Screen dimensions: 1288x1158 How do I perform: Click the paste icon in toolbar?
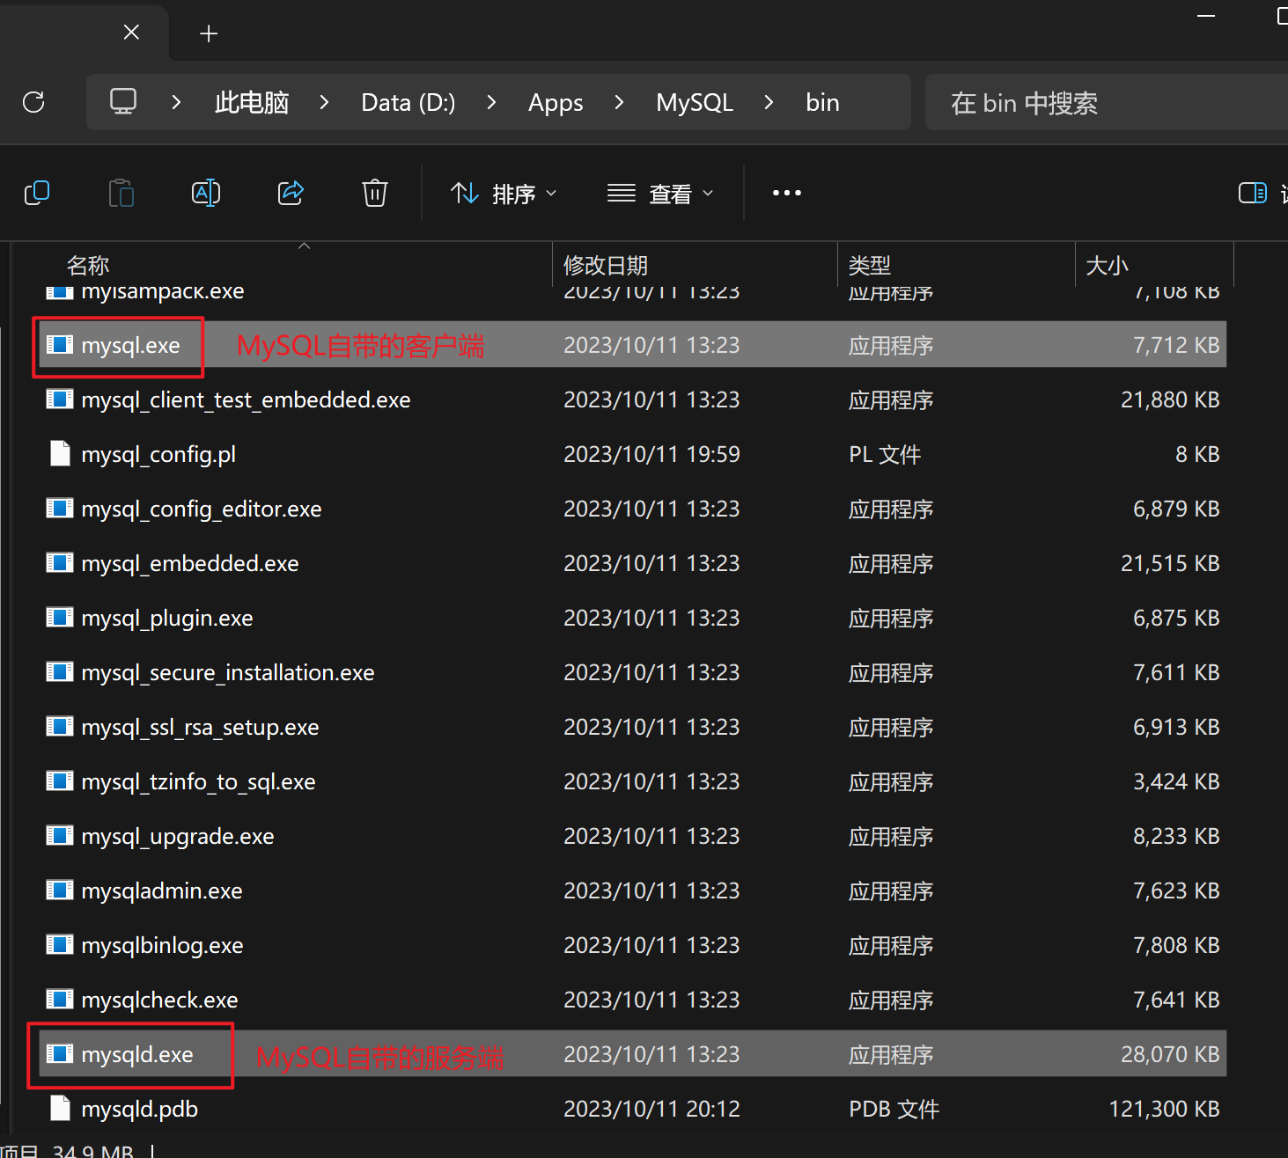[121, 193]
